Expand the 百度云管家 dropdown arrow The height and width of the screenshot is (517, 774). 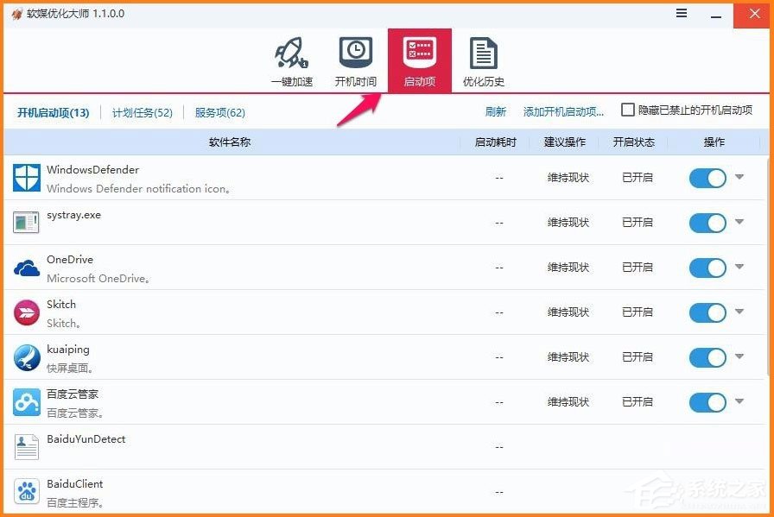(740, 401)
